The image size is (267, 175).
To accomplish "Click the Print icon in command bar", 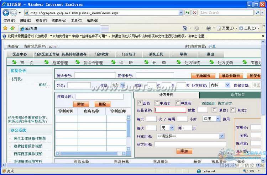I will (209, 28).
